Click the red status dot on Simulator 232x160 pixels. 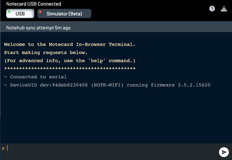tap(40, 12)
